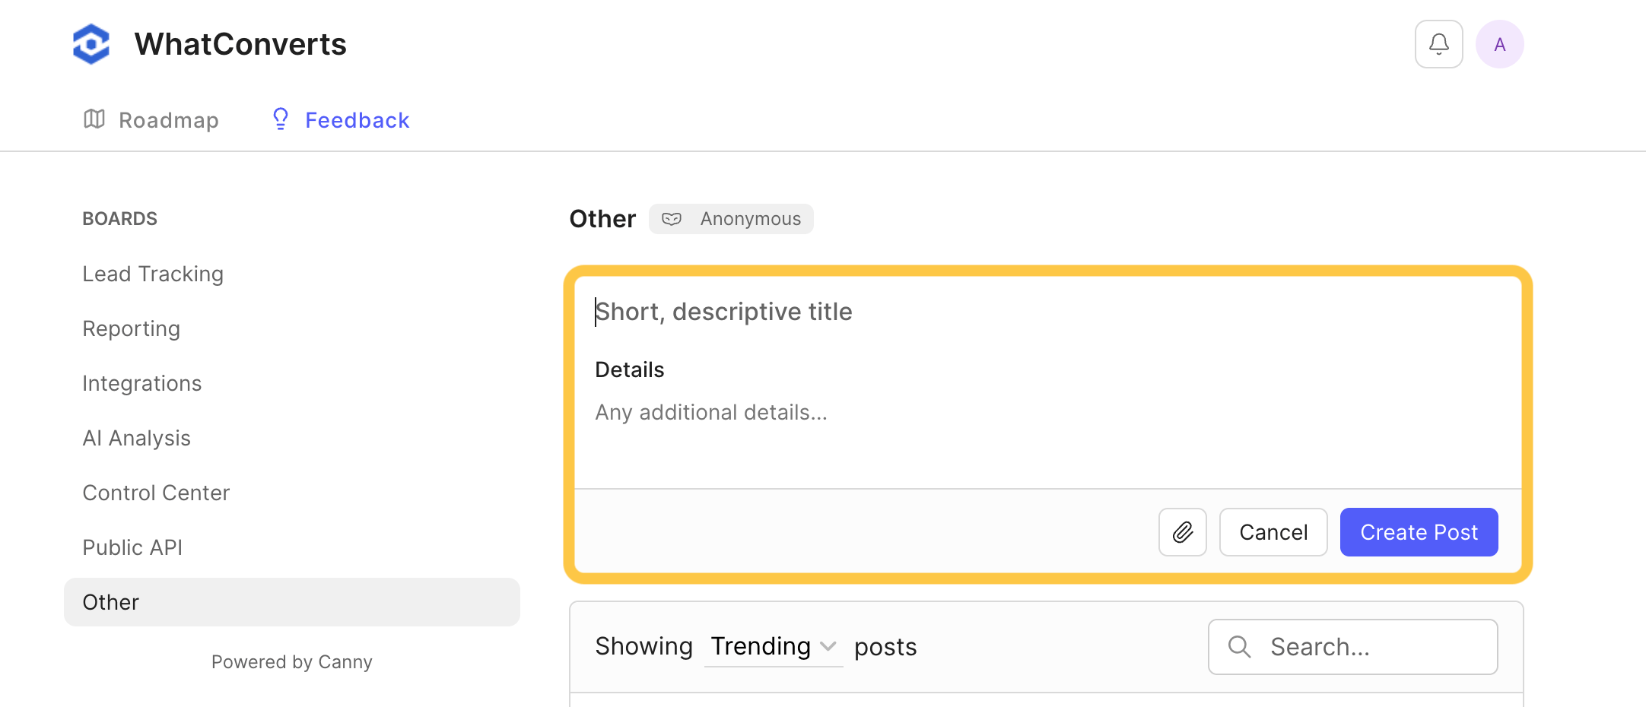Viewport: 1646px width, 707px height.
Task: Expand the Trending sort dropdown
Action: pos(773,647)
